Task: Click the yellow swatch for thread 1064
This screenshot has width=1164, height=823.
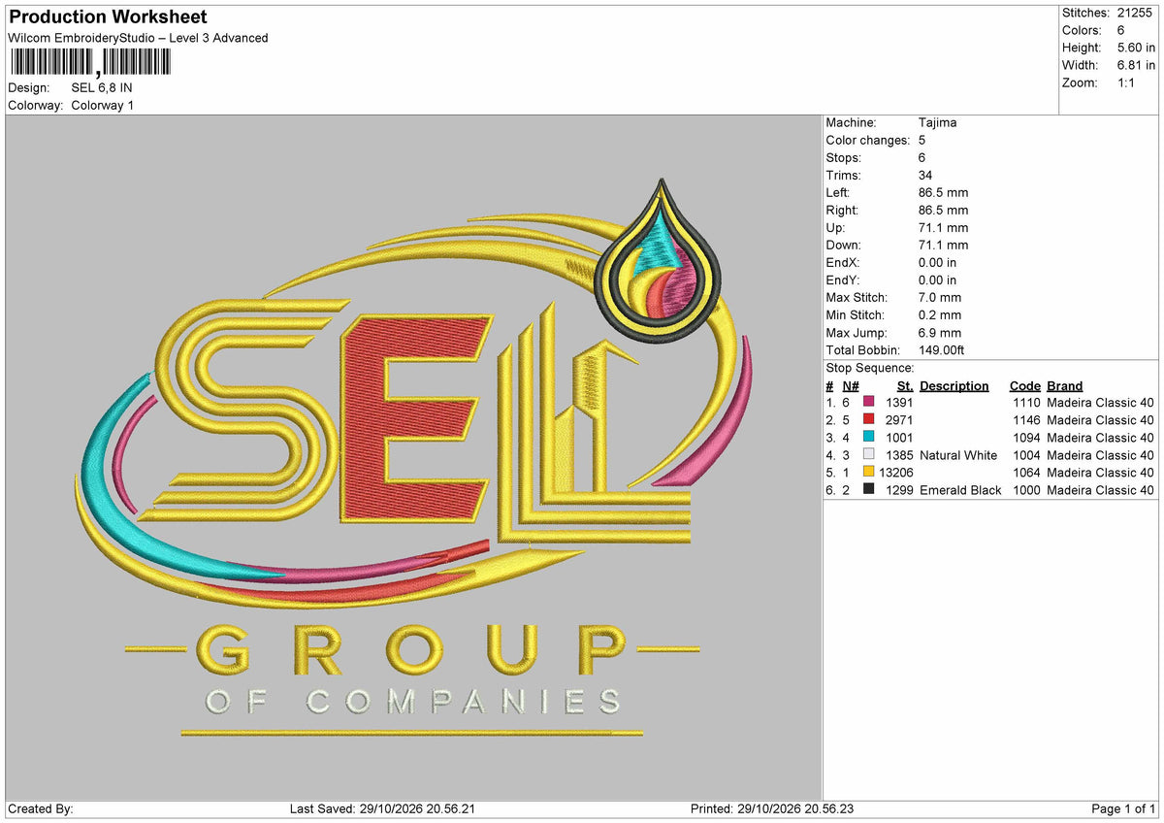Action: (868, 473)
